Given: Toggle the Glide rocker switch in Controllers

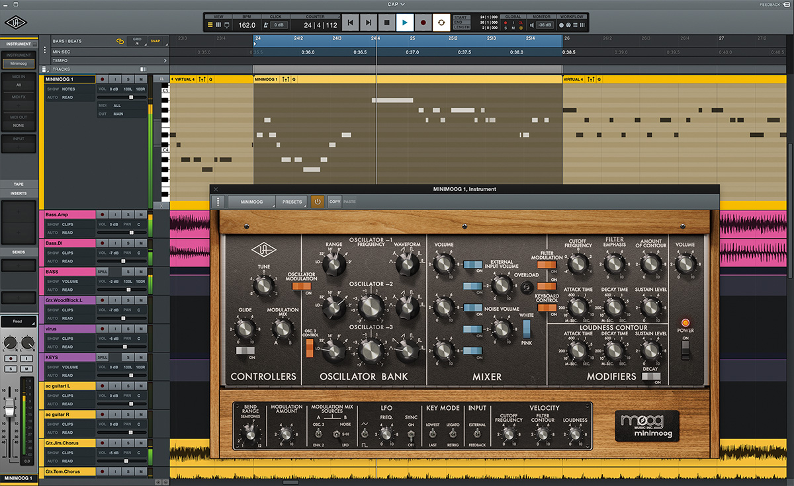Looking at the screenshot, I should [x=246, y=350].
